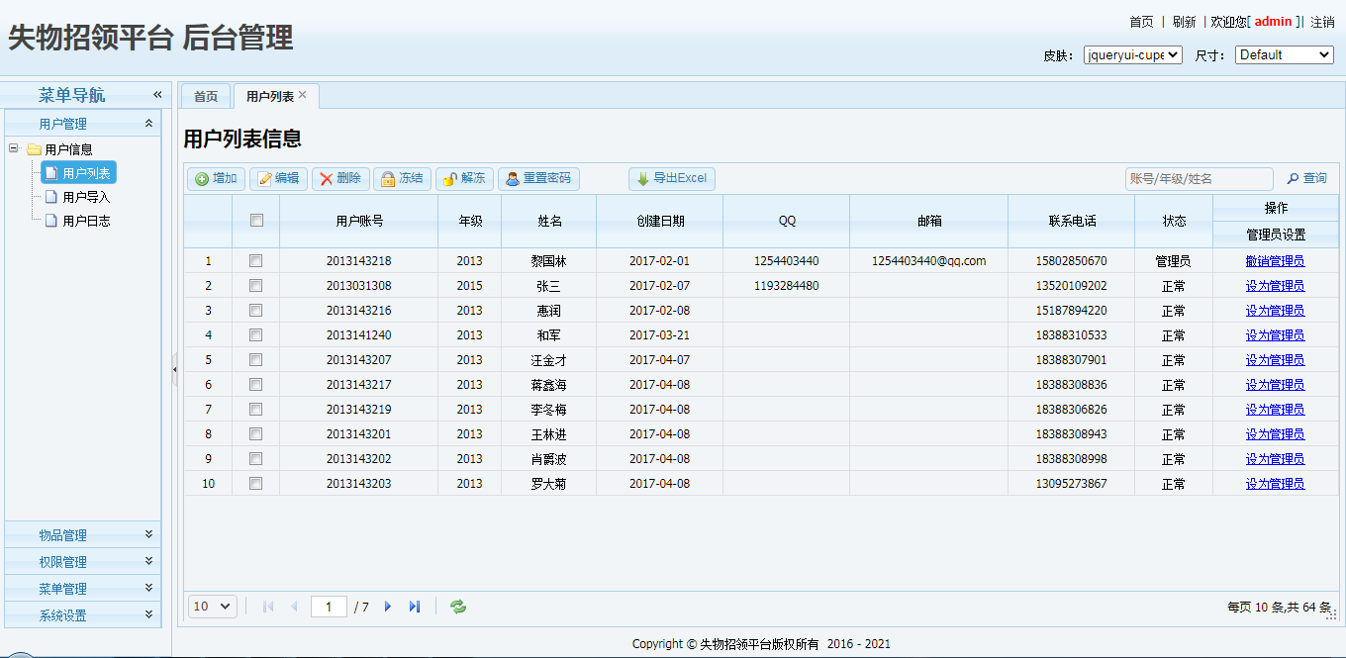Select the checkbox for row 张三
The image size is (1346, 658).
coord(256,286)
